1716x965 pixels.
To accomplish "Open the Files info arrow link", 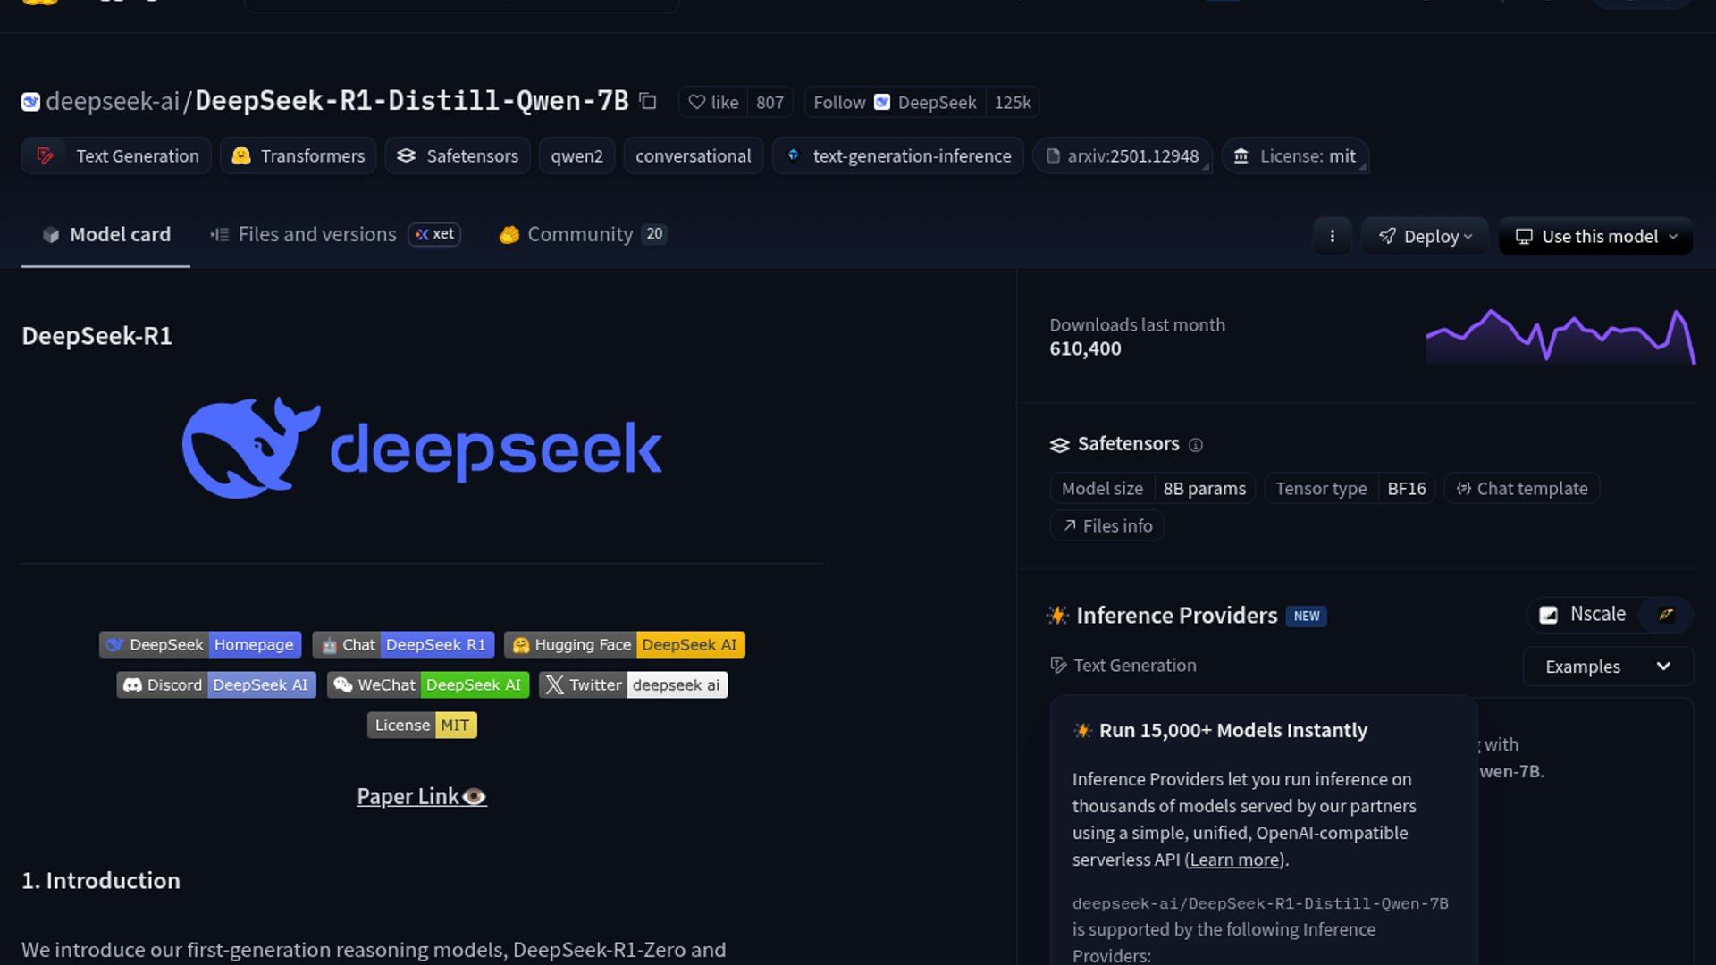I will click(x=1107, y=526).
